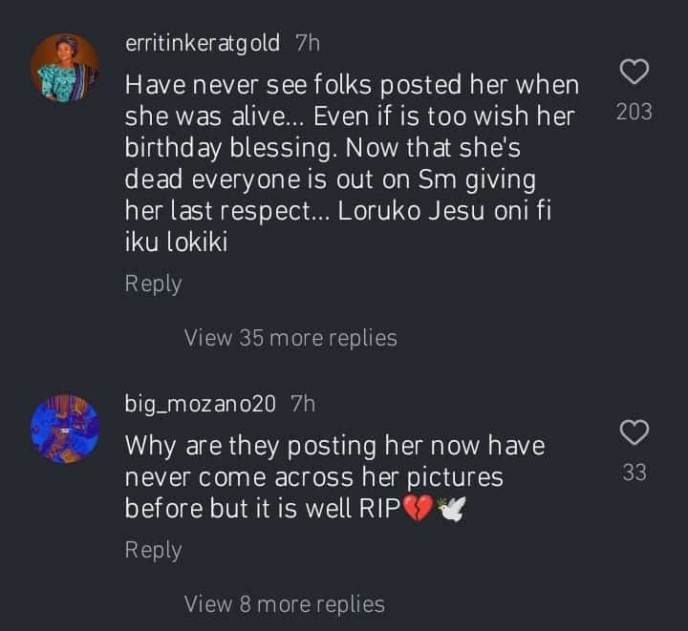This screenshot has height=631, width=688.
Task: Click the broken heart emoji after RIP
Action: pyautogui.click(x=418, y=509)
